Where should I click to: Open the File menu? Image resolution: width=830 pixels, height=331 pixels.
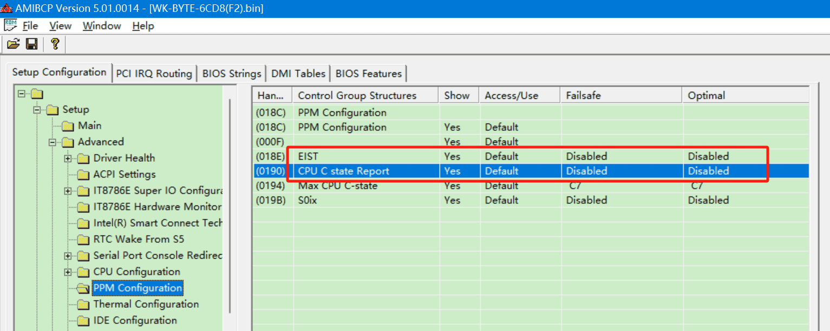coord(30,26)
